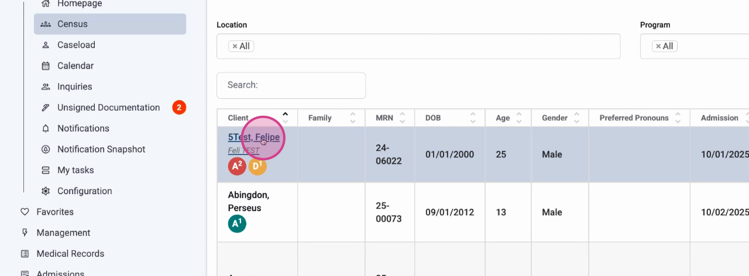
Task: Click the people icon beside Census
Action: coord(46,24)
